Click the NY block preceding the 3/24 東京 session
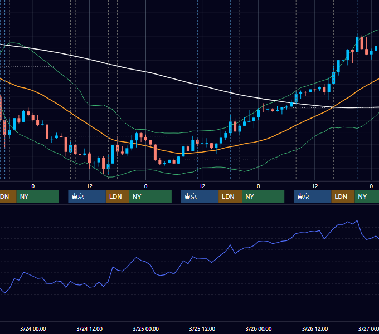The height and width of the screenshot is (334, 379). [38, 197]
